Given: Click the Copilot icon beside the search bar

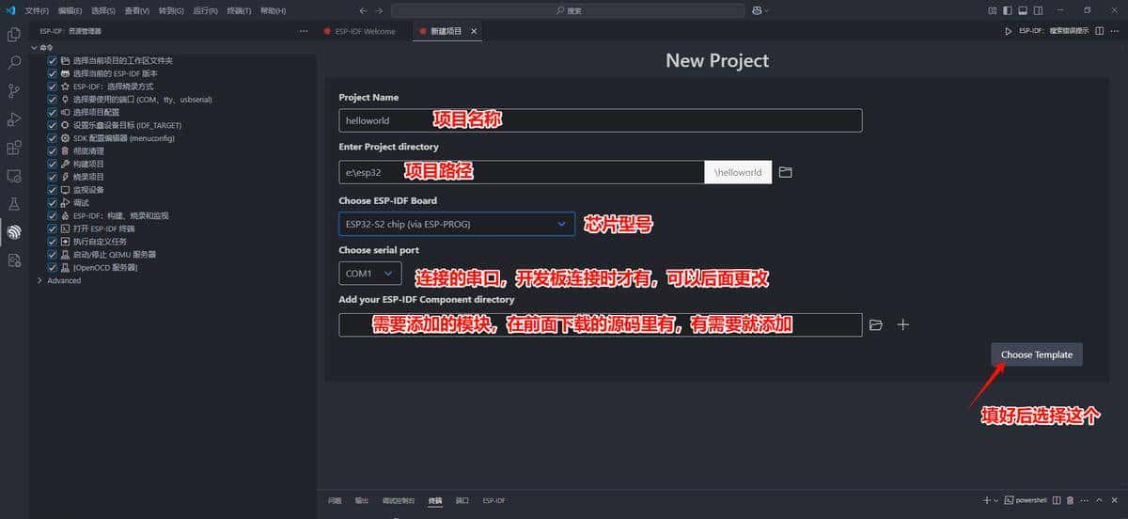Looking at the screenshot, I should [x=756, y=10].
